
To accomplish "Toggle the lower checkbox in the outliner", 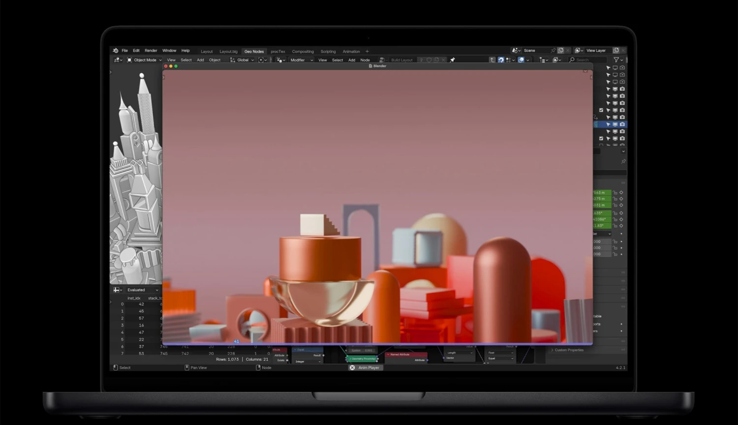I will (x=601, y=139).
